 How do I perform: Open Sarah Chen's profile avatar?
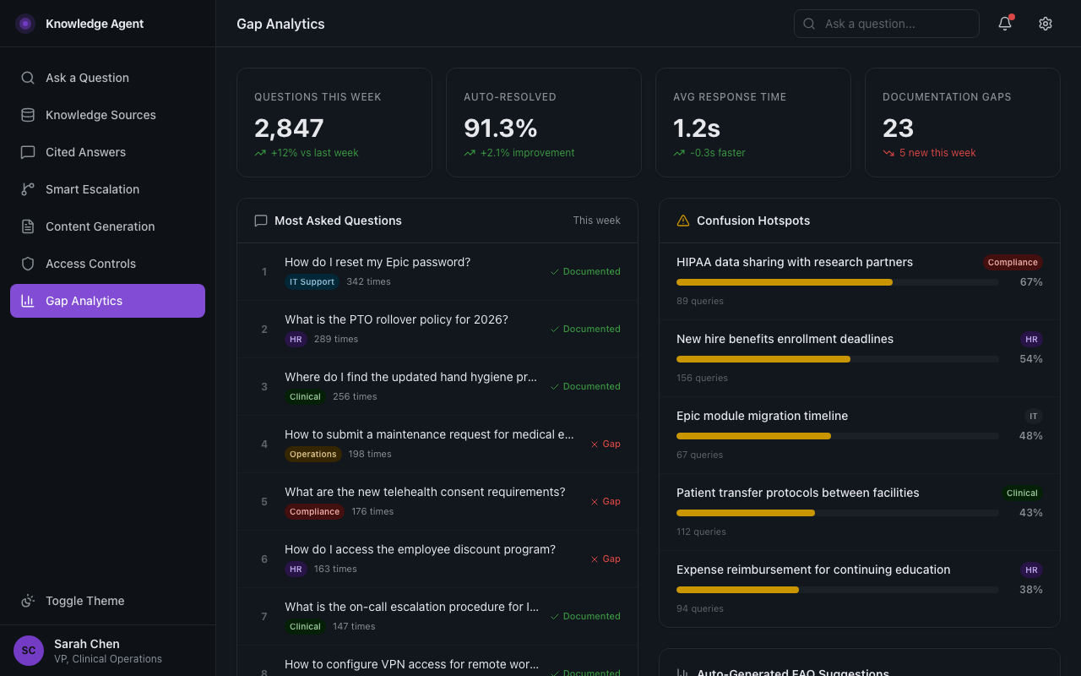point(28,651)
